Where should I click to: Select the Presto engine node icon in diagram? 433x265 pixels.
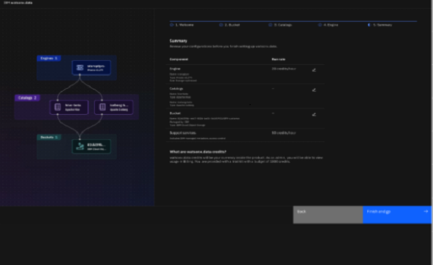[x=80, y=68]
